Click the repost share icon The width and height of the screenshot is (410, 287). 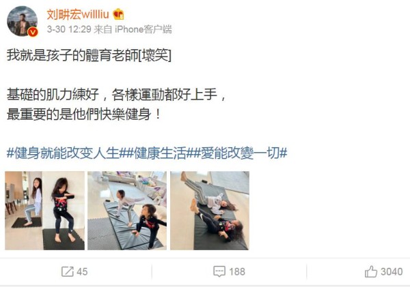[x=68, y=271]
